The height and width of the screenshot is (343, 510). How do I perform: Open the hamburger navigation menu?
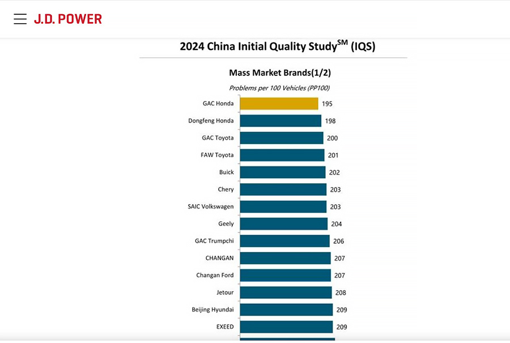coord(20,19)
